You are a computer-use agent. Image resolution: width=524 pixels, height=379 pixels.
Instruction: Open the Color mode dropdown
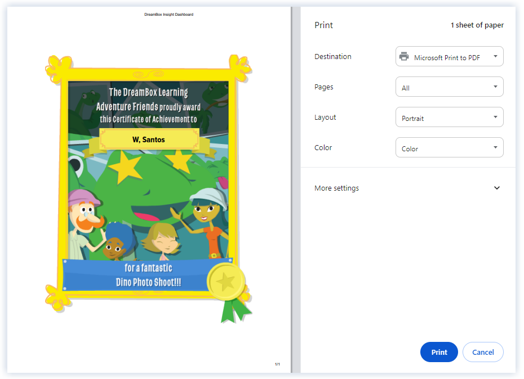tap(450, 147)
